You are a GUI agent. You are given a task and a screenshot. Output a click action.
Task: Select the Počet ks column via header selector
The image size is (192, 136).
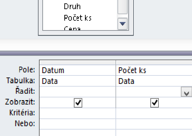[x=154, y=62]
